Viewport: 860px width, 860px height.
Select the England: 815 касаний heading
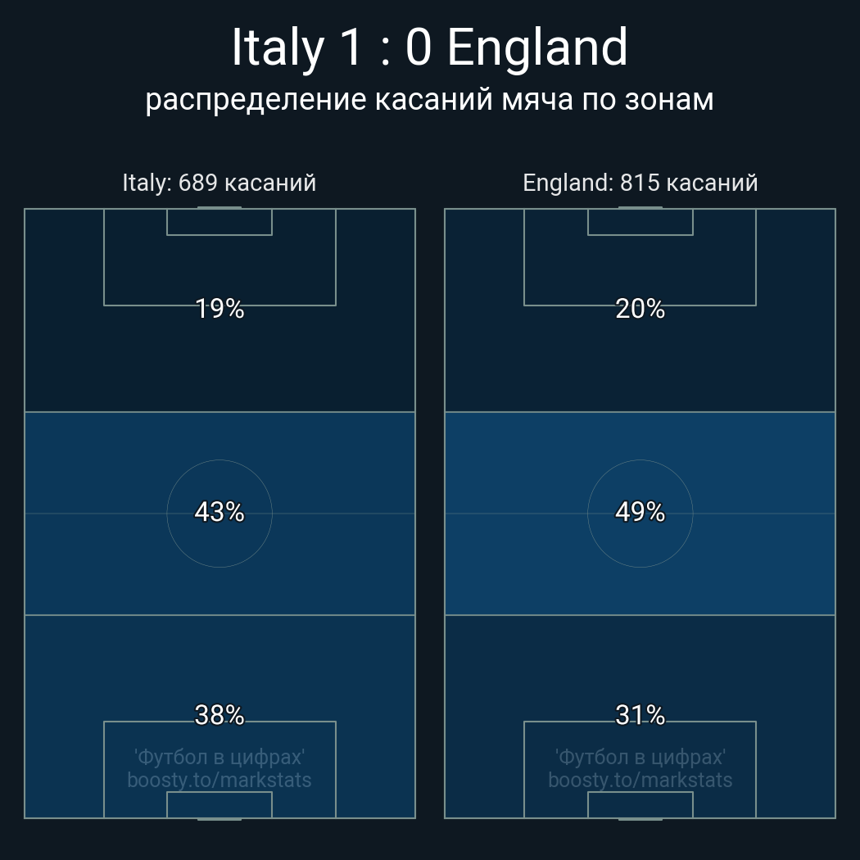pyautogui.click(x=640, y=182)
